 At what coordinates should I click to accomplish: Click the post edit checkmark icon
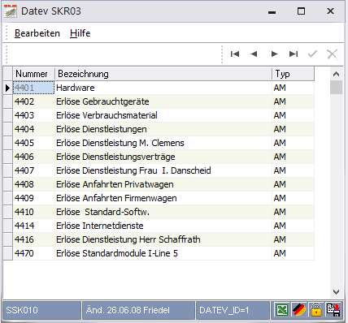(x=312, y=54)
